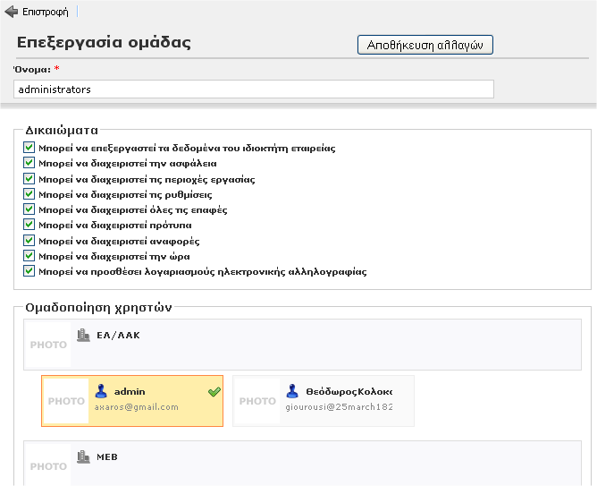
Task: Toggle the workspaces management permission checkbox
Action: click(x=30, y=179)
